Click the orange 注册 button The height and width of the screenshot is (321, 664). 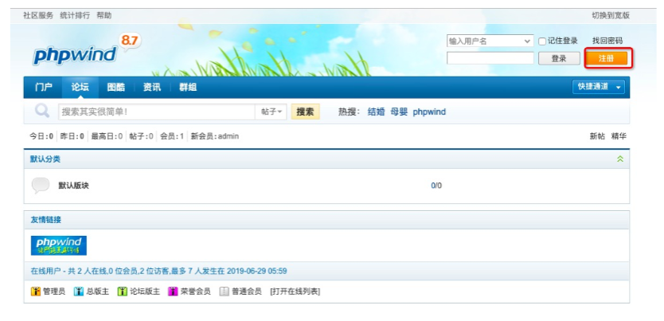coord(606,58)
